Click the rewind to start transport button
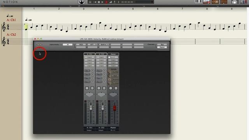This screenshot has height=140, width=249. coord(95,2)
